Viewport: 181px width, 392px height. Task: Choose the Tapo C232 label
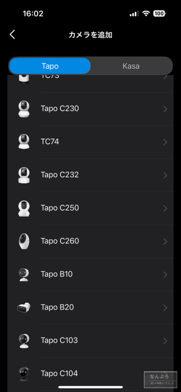[x=60, y=175]
